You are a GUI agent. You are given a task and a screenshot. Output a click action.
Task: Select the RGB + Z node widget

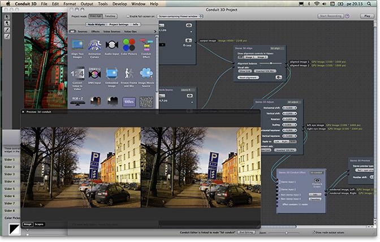click(77, 101)
